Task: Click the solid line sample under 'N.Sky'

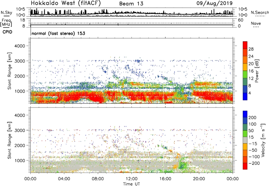Action: point(6,16)
